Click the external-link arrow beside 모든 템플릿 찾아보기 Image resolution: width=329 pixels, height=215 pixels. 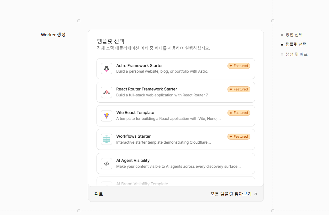click(255, 194)
